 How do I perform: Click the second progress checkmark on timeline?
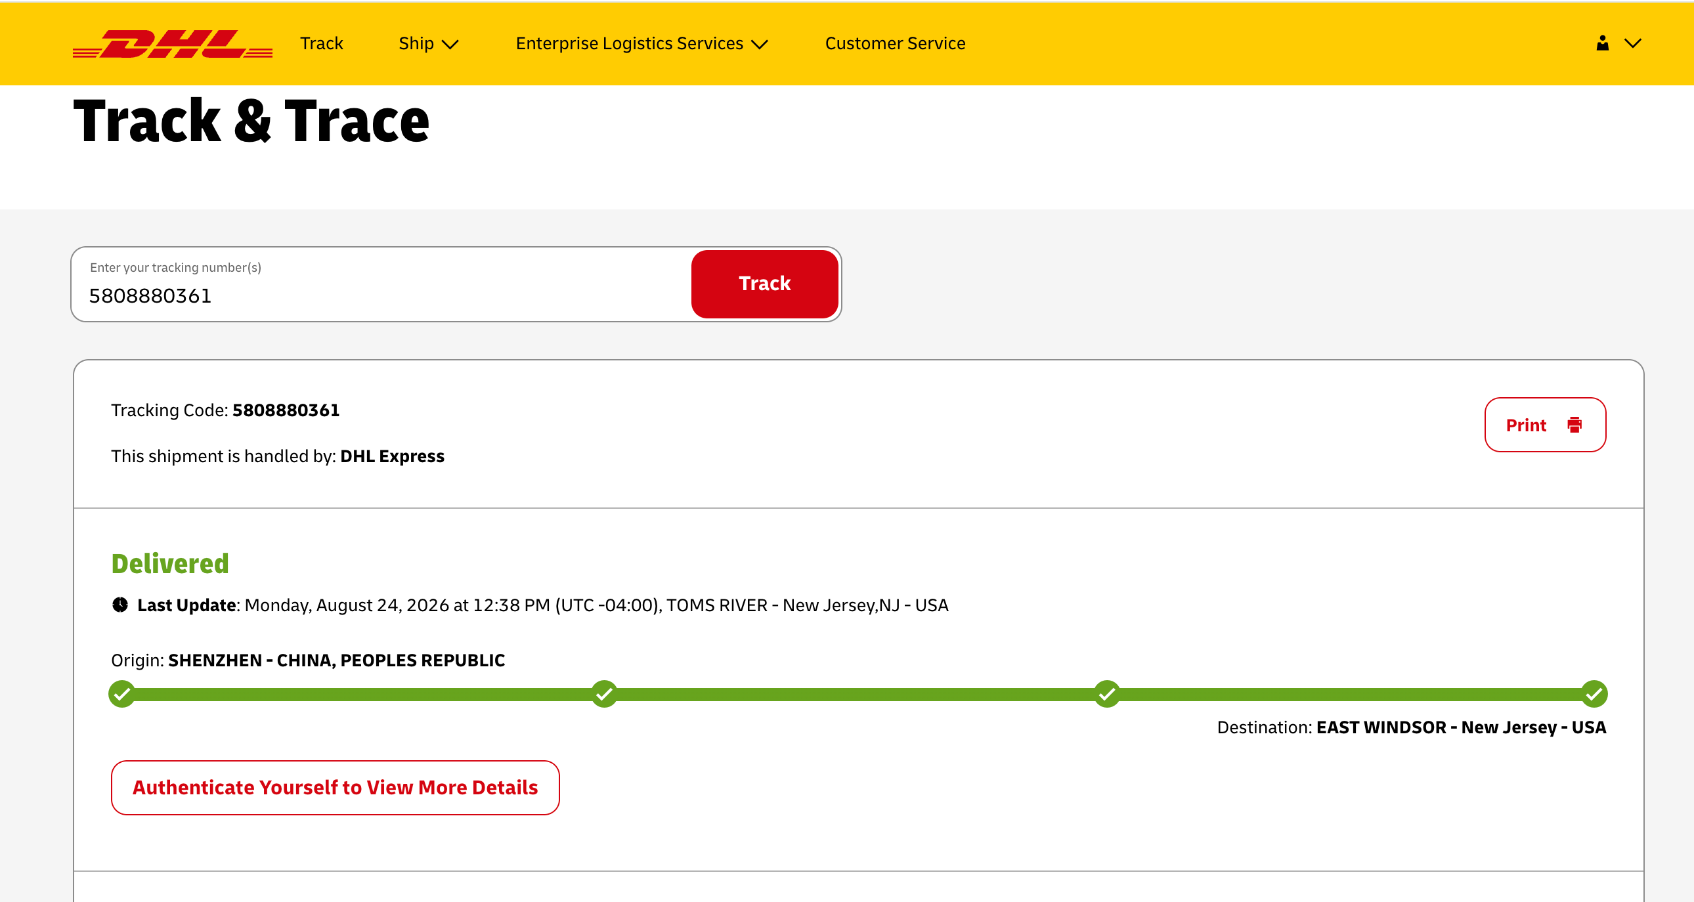(604, 694)
